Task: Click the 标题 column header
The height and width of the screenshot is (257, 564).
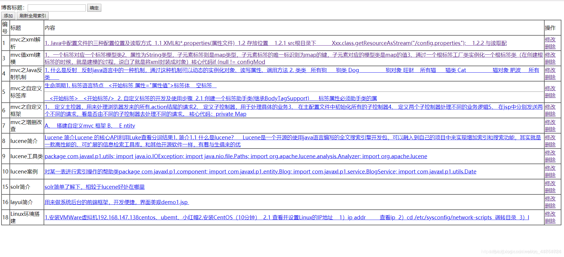Action: (x=27, y=28)
